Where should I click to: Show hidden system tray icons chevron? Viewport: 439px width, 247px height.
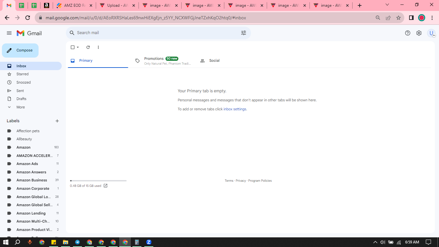pos(375,242)
